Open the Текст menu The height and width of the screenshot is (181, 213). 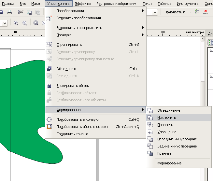click(148, 4)
